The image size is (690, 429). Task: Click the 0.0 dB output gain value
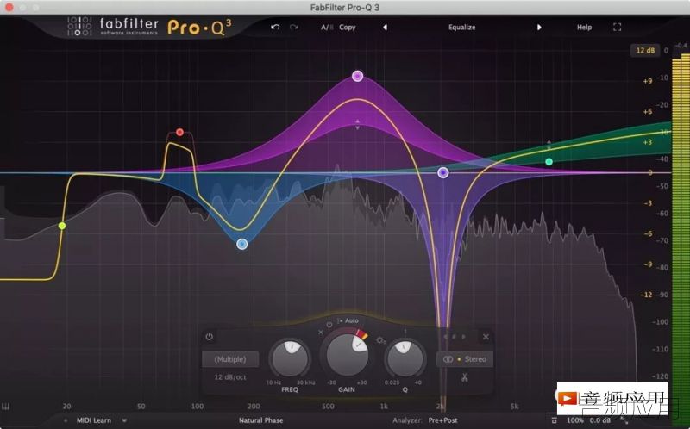(599, 420)
